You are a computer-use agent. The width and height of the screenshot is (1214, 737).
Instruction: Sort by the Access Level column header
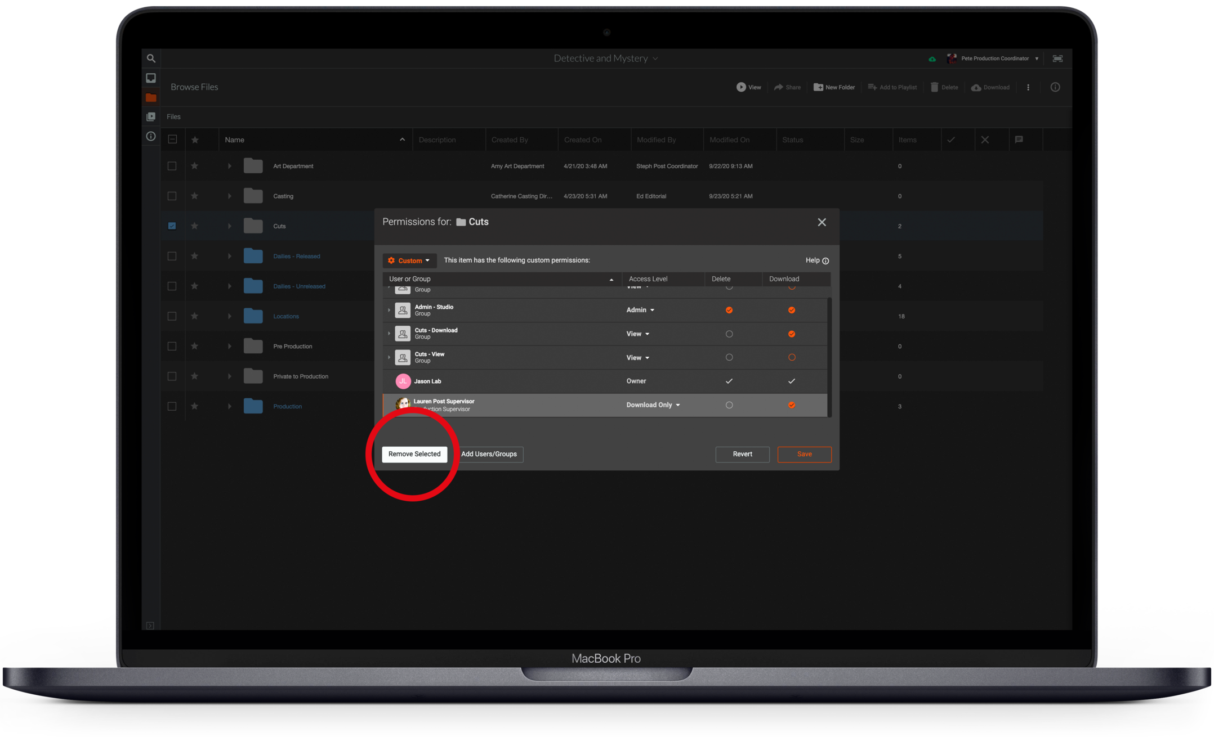(648, 279)
